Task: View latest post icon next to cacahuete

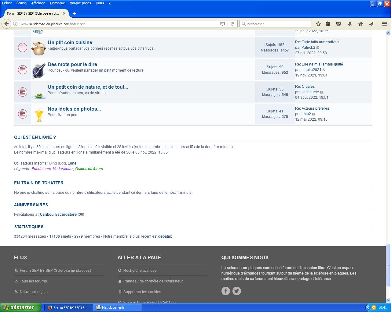Action: [322, 92]
